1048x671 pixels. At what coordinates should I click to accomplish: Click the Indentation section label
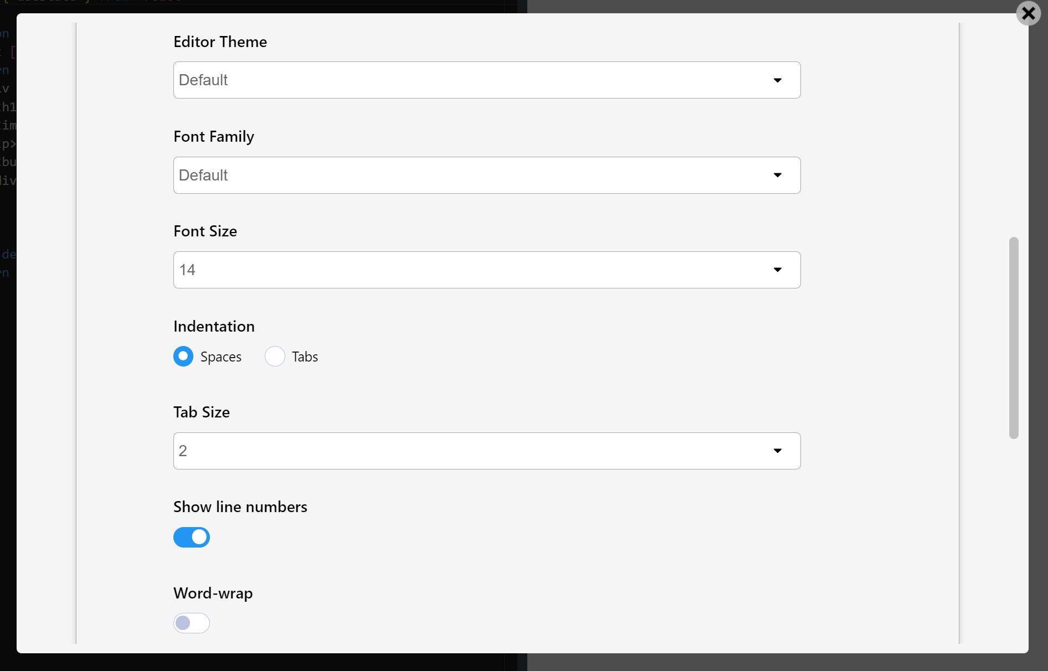[x=213, y=326]
